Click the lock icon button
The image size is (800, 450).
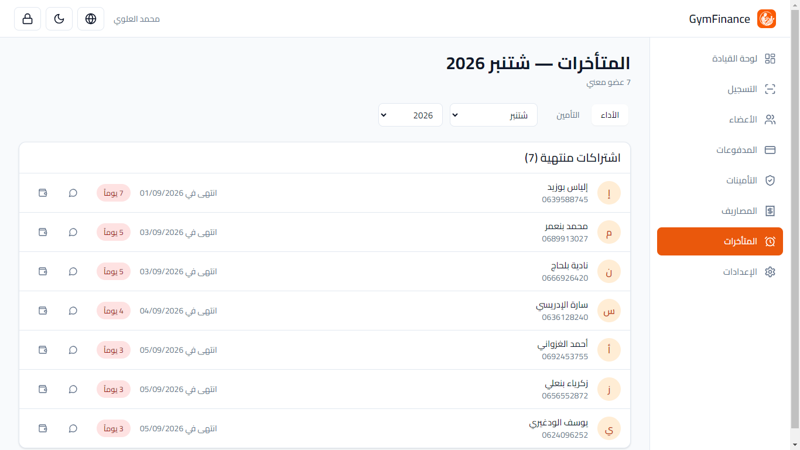[28, 19]
